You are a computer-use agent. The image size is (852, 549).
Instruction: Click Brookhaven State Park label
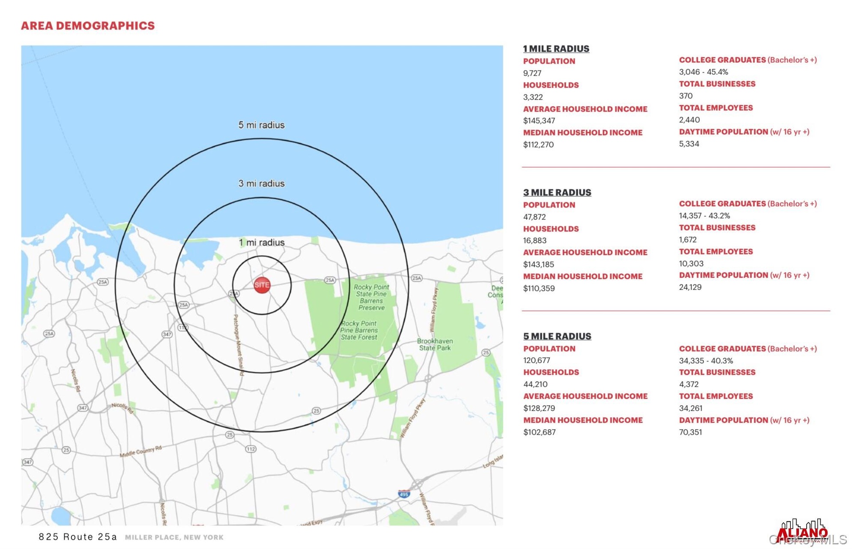(x=435, y=344)
